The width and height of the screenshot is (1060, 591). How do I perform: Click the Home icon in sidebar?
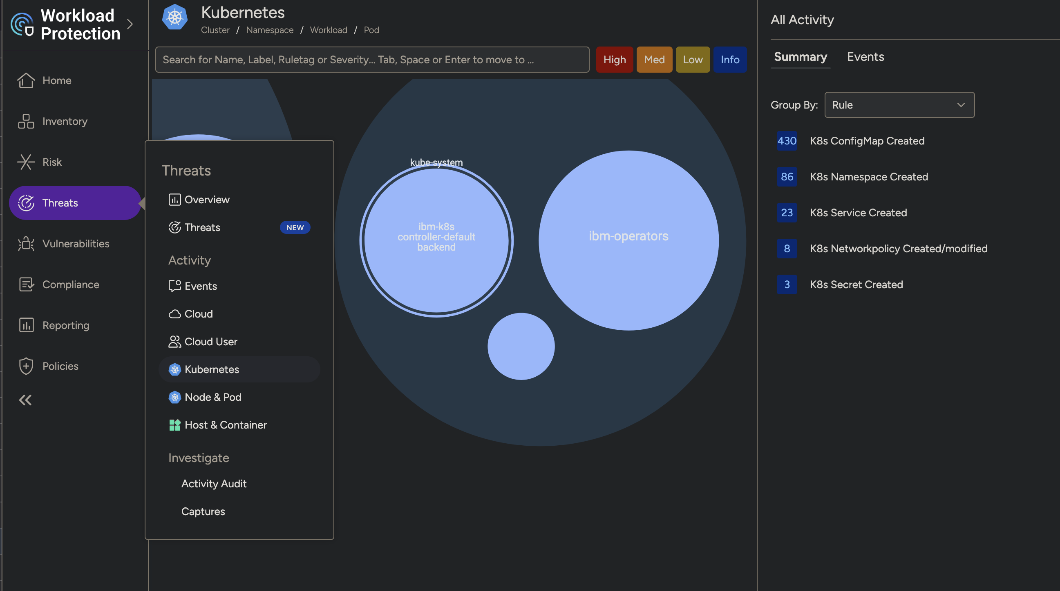(25, 80)
